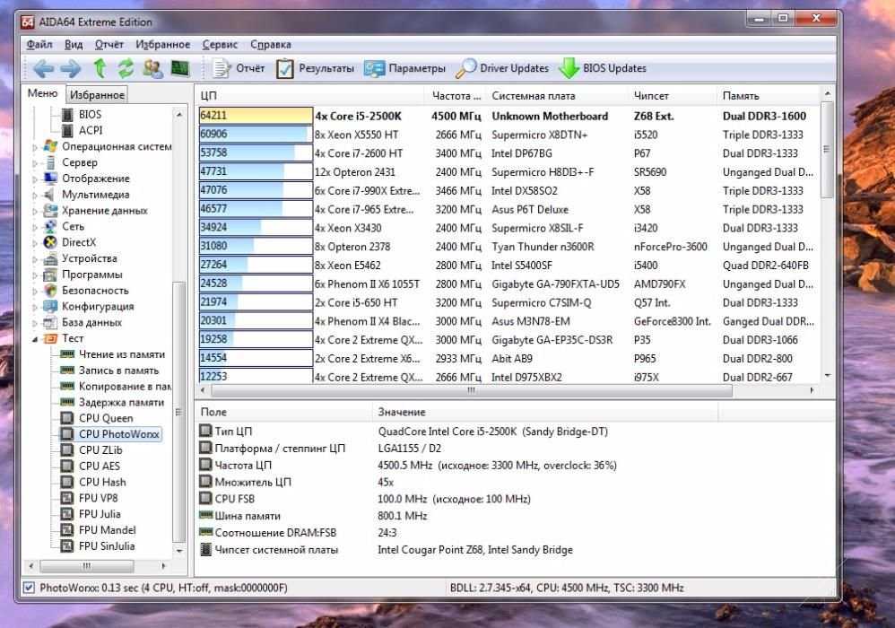Select the 12x Opteron 2431 row
895x628 pixels.
point(508,172)
